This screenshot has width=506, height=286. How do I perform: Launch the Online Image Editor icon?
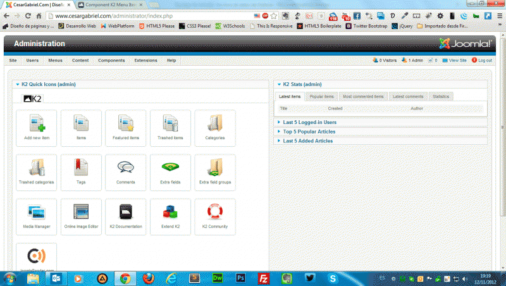click(x=81, y=216)
